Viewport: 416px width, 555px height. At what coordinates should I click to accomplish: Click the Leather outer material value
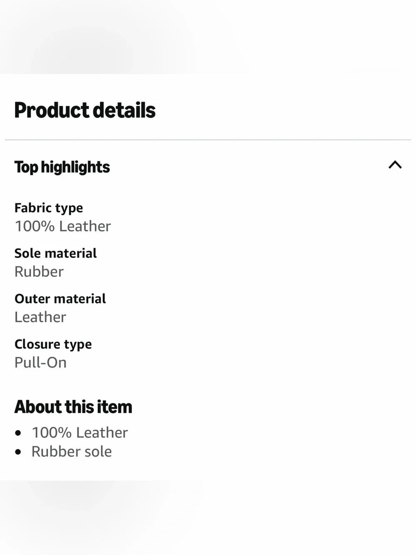[40, 317]
